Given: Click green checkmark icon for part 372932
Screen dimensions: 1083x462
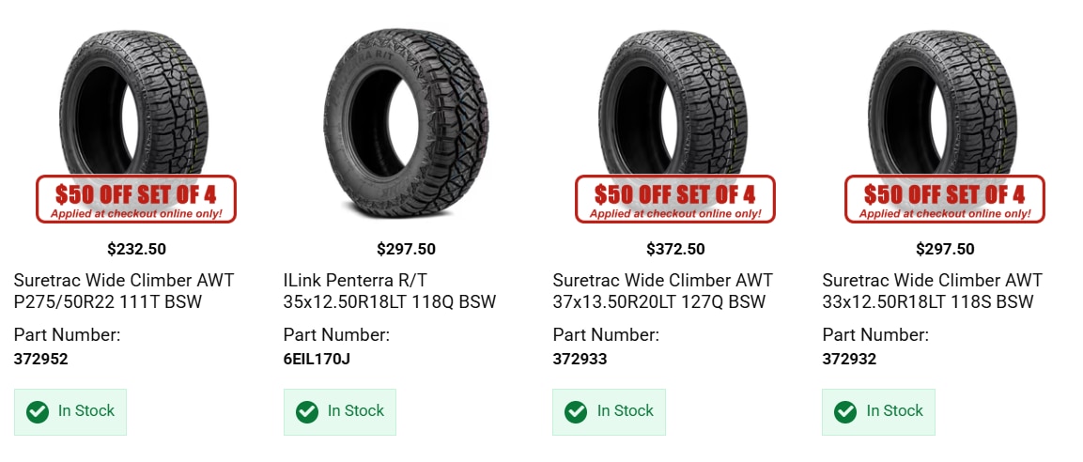Looking at the screenshot, I should (844, 411).
